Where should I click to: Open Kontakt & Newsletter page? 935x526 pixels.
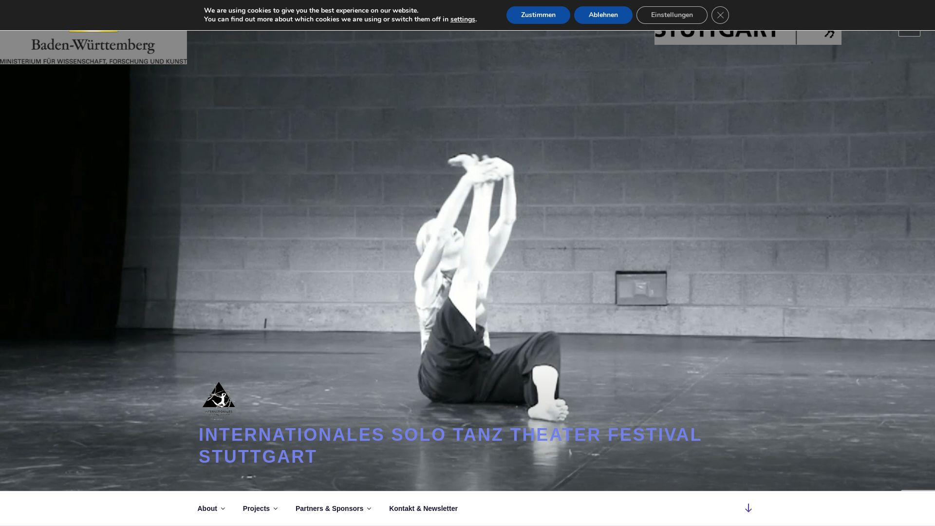pos(423,508)
